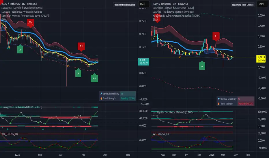Click the orange X exit marker on 1H chart
Screen dimensions: 269x158
pyautogui.click(x=180, y=57)
